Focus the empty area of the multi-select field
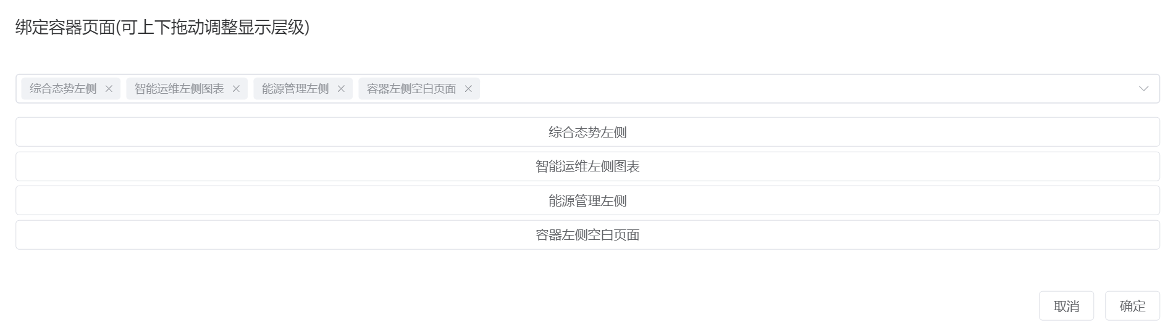Screen dimensions: 1173x333 pos(803,89)
